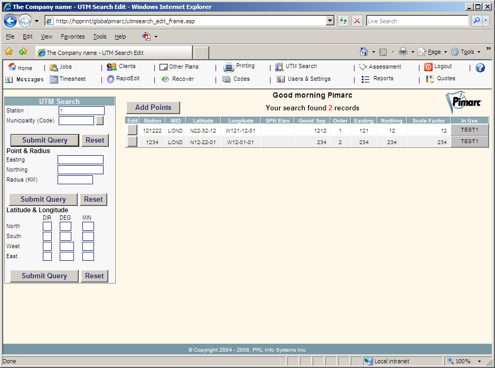Open the Quotes icon
The width and height of the screenshot is (495, 368).
click(x=429, y=79)
